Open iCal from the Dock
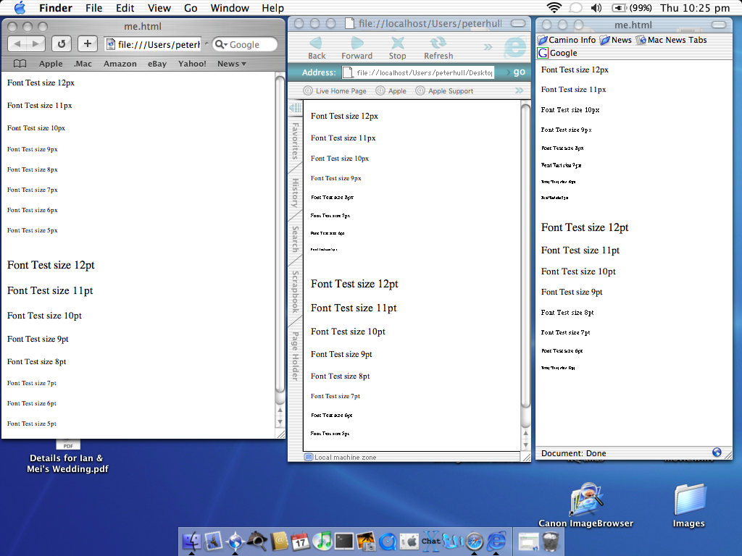The image size is (742, 556). pyautogui.click(x=301, y=540)
